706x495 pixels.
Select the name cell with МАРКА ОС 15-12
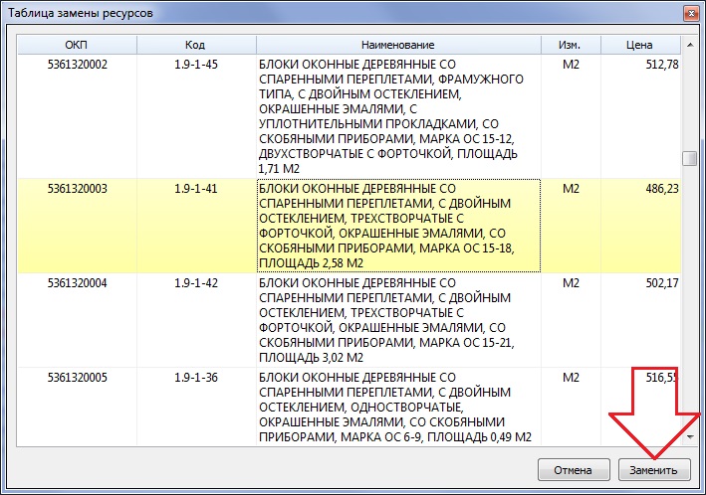(398, 116)
